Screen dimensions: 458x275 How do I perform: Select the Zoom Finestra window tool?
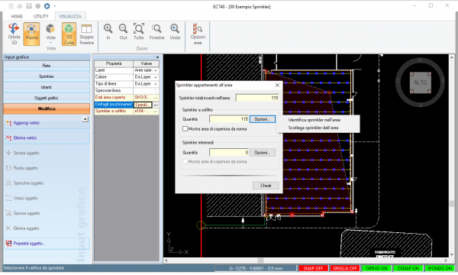[x=156, y=31]
